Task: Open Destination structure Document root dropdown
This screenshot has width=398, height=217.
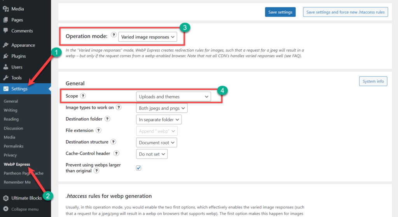Action: pos(156,143)
